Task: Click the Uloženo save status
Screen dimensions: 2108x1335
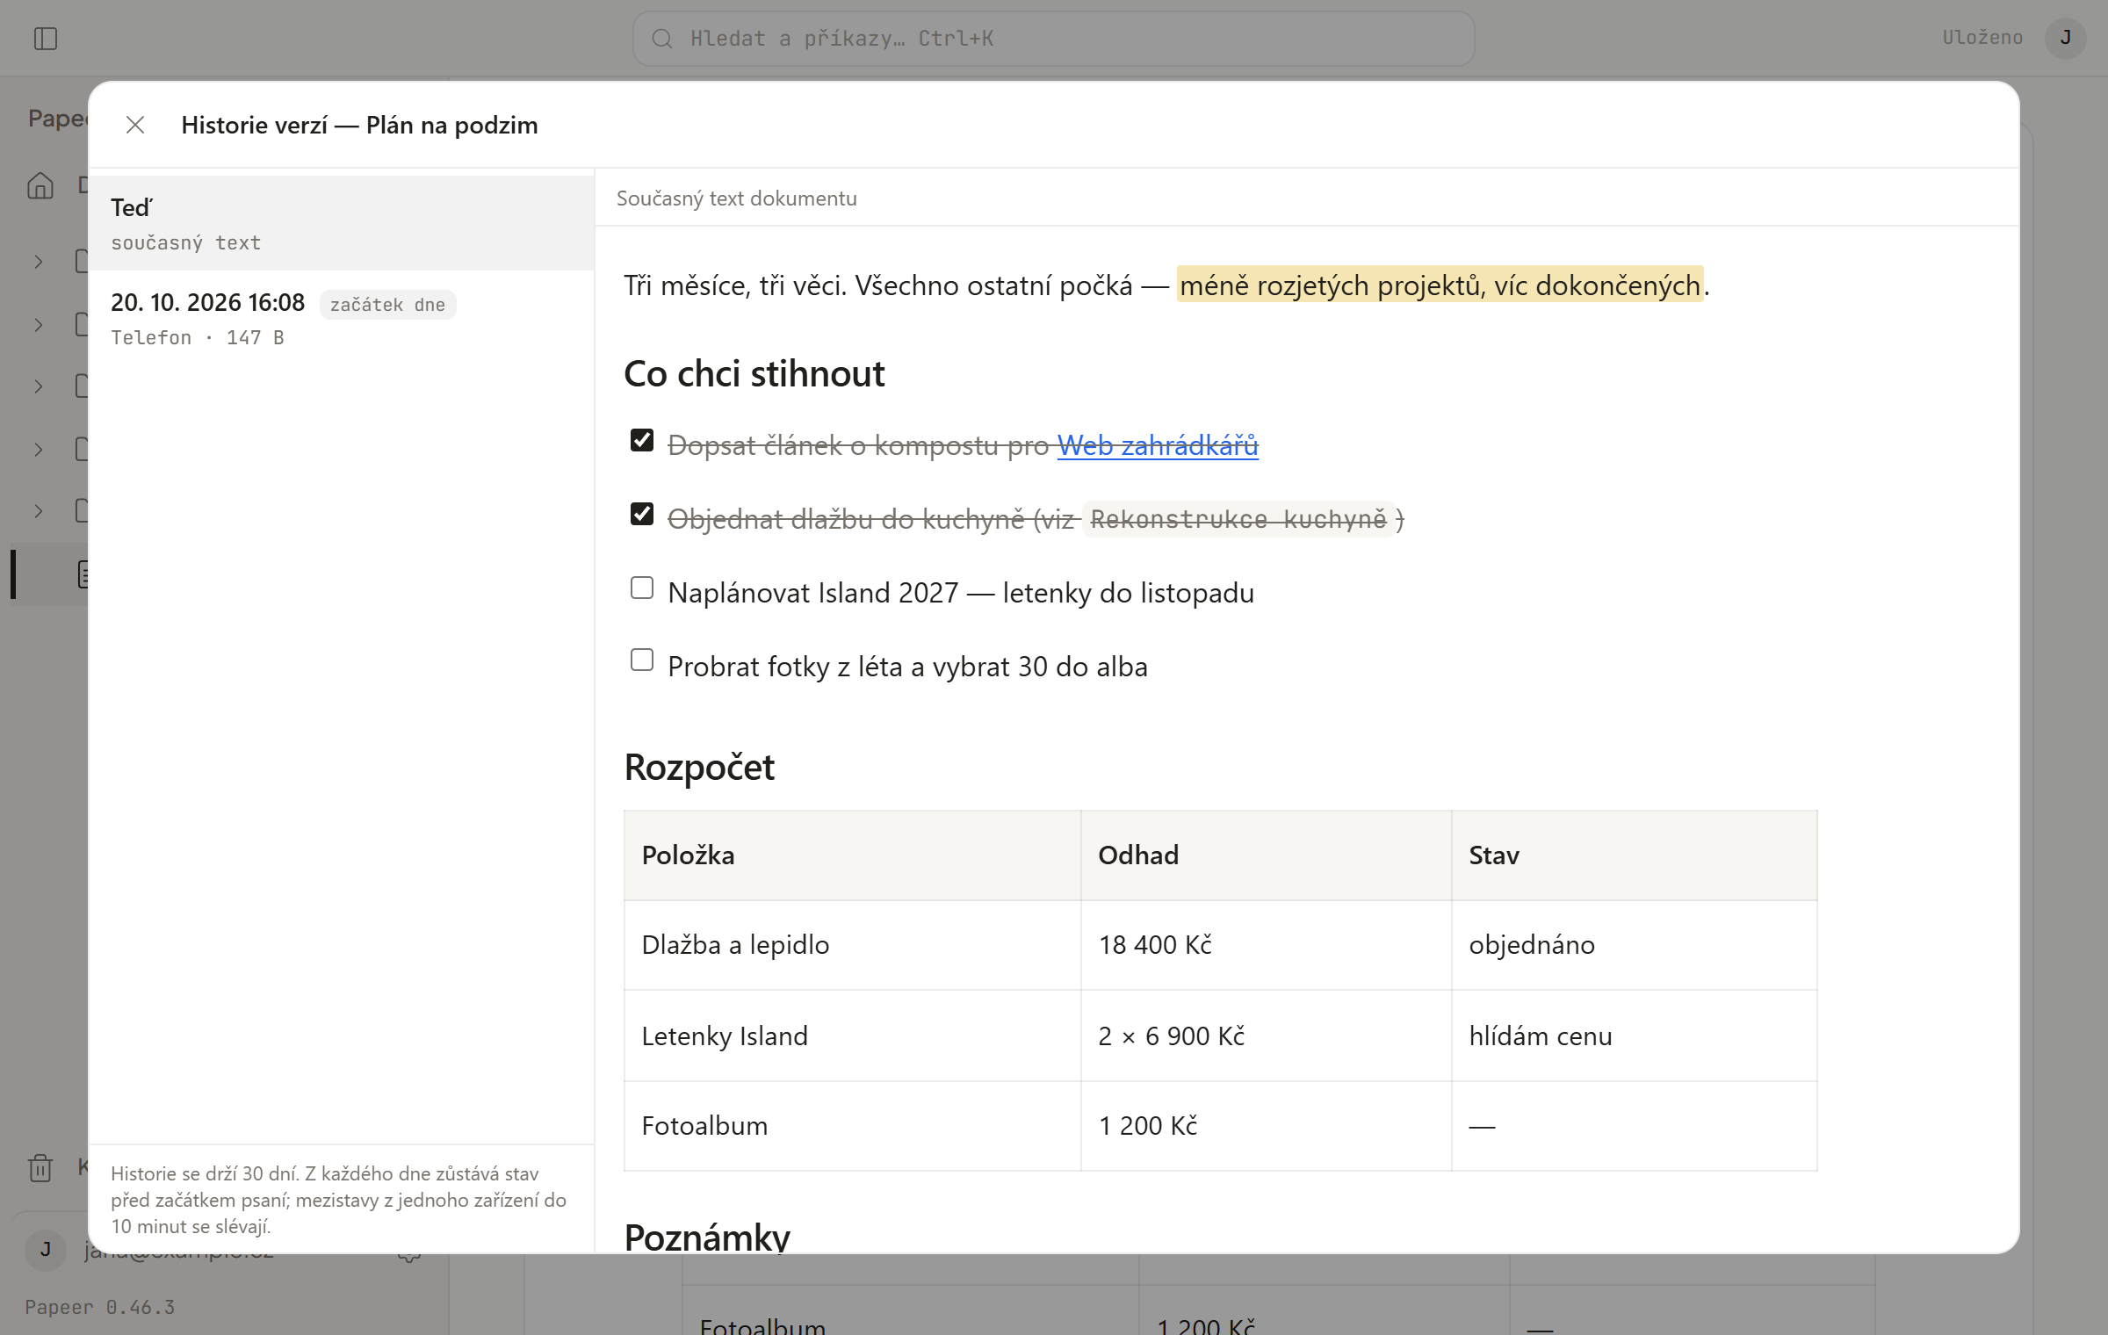Action: pyautogui.click(x=1982, y=38)
